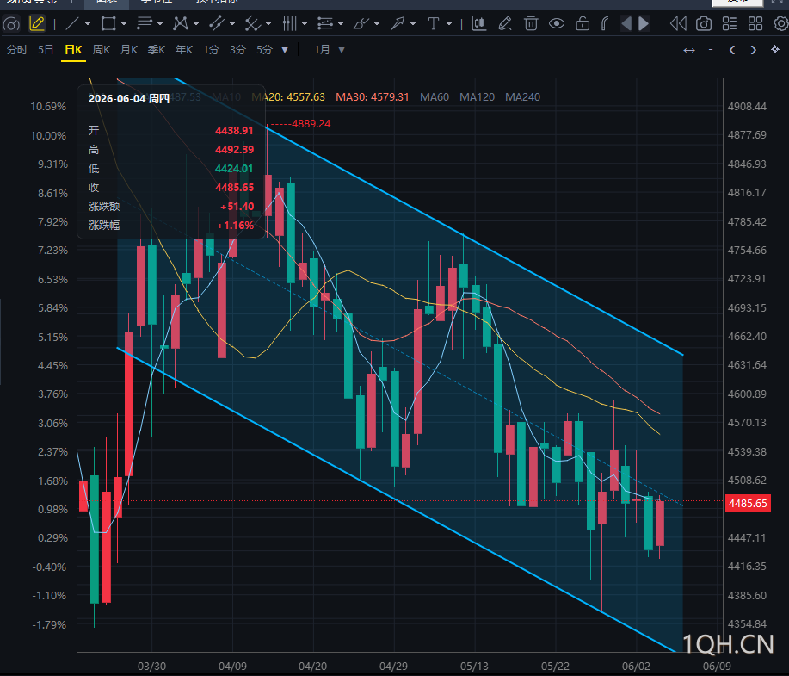This screenshot has width=789, height=676.
Task: Expand the wave pattern tool dropdown
Action: coord(196,23)
